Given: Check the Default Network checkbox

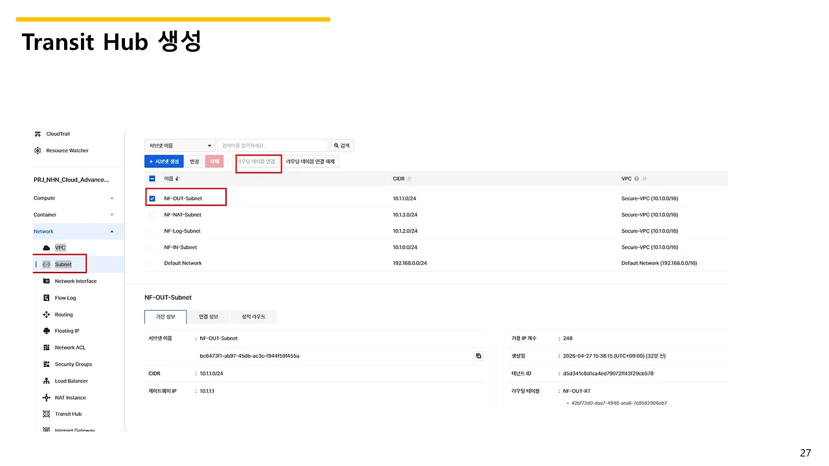Looking at the screenshot, I should (152, 263).
